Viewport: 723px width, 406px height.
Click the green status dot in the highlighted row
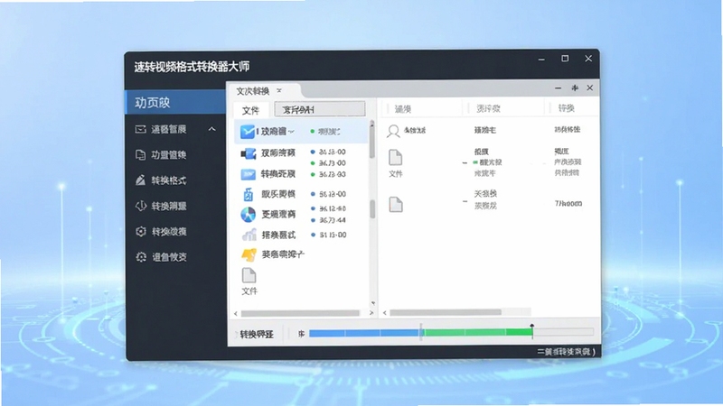click(313, 132)
